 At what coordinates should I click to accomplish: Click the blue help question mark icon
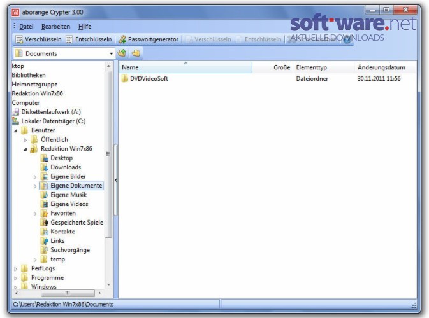(x=347, y=39)
